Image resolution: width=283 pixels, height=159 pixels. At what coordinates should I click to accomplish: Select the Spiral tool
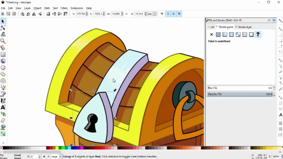[3, 81]
